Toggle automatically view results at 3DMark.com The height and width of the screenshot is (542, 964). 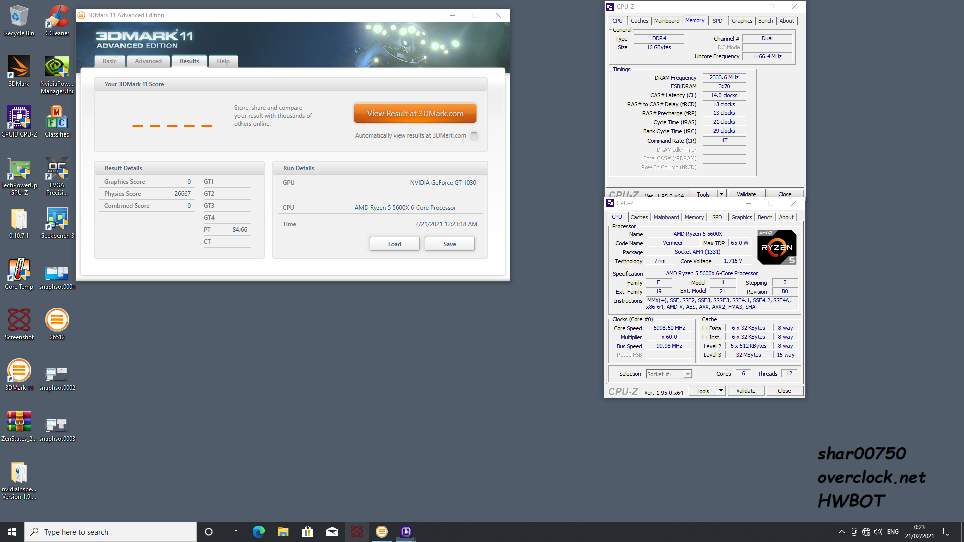474,135
